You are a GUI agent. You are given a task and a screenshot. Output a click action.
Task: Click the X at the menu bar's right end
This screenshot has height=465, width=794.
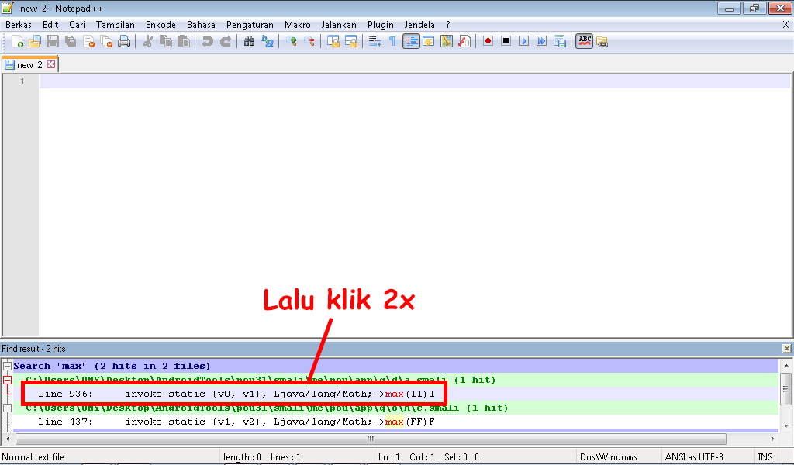[785, 25]
